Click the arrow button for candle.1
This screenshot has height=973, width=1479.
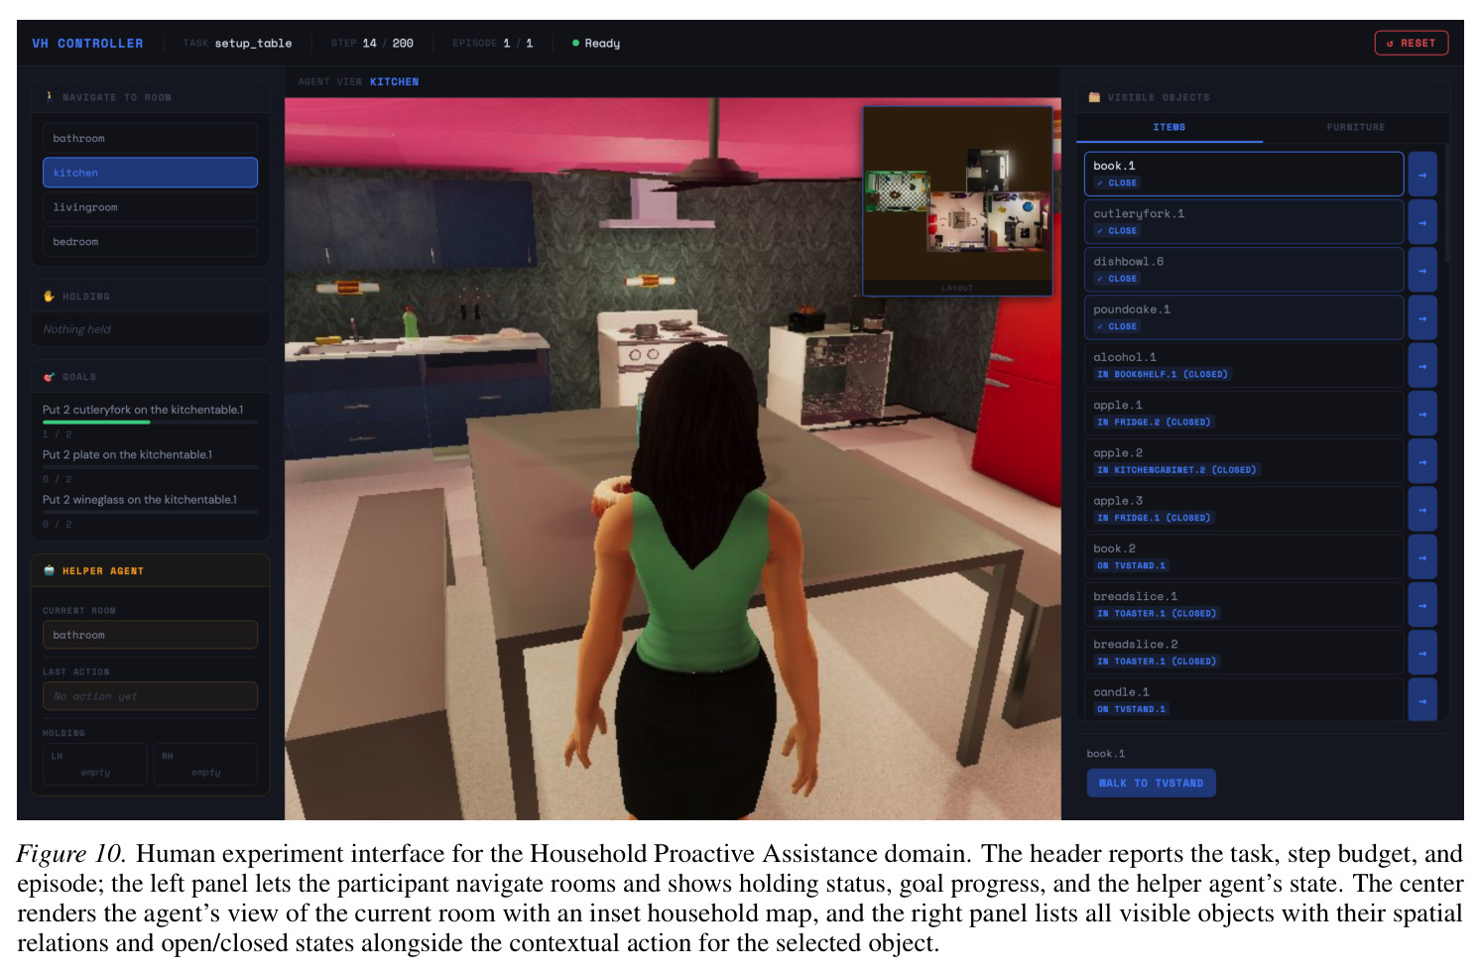pos(1421,700)
